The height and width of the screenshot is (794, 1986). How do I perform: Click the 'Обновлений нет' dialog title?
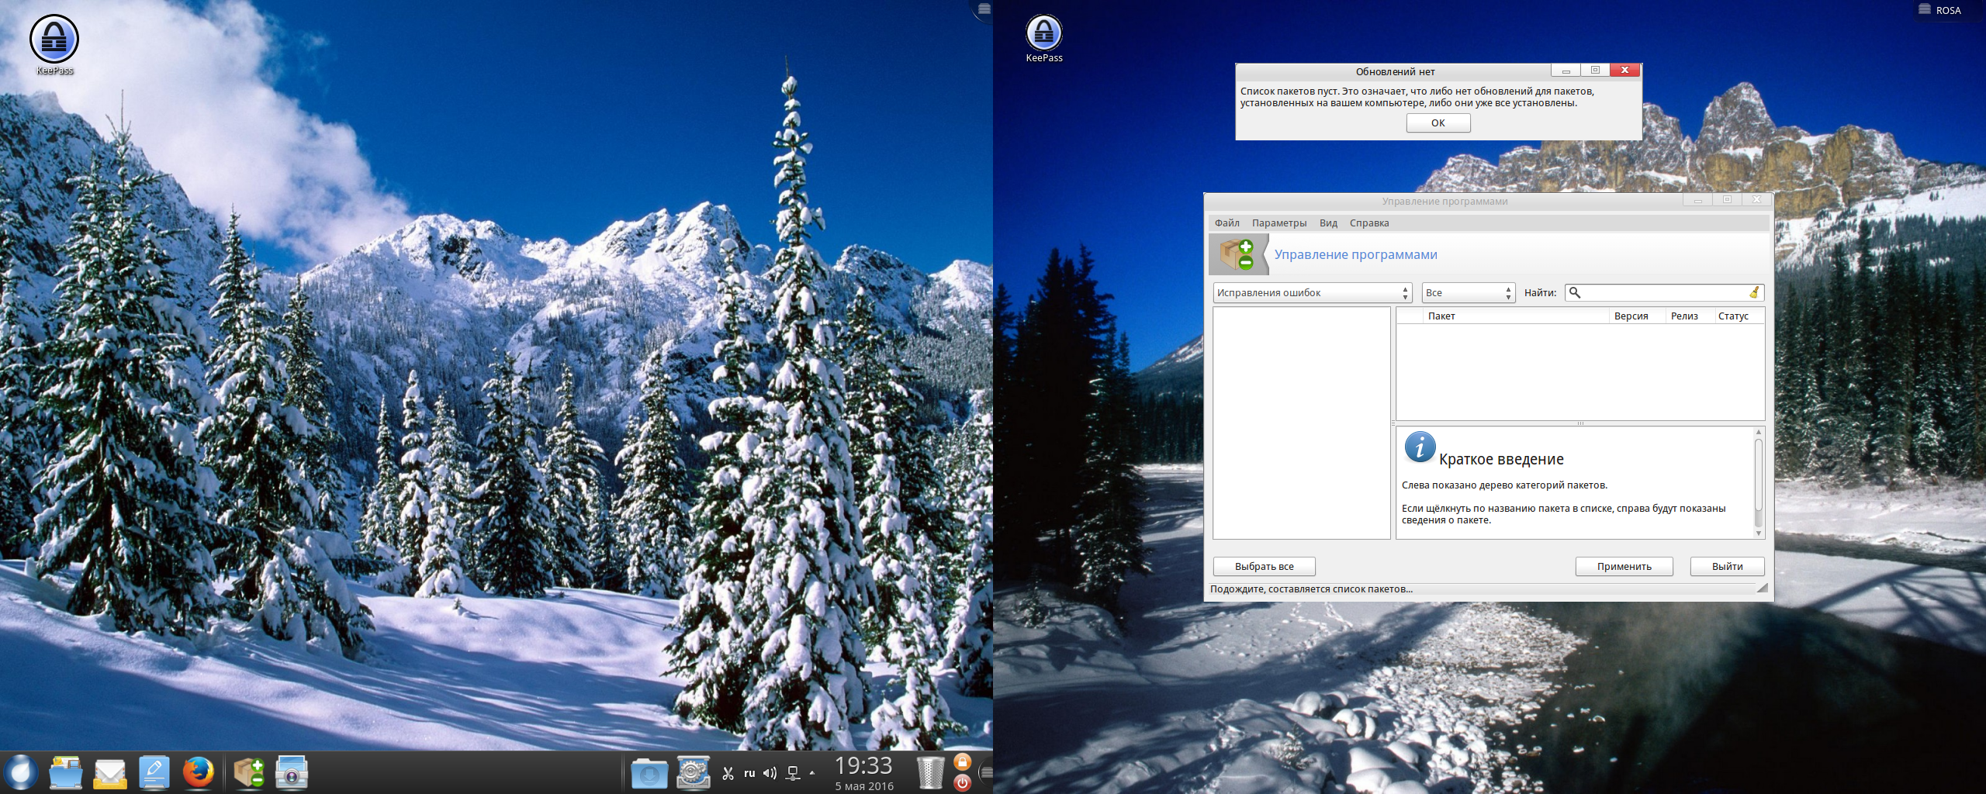click(x=1395, y=71)
